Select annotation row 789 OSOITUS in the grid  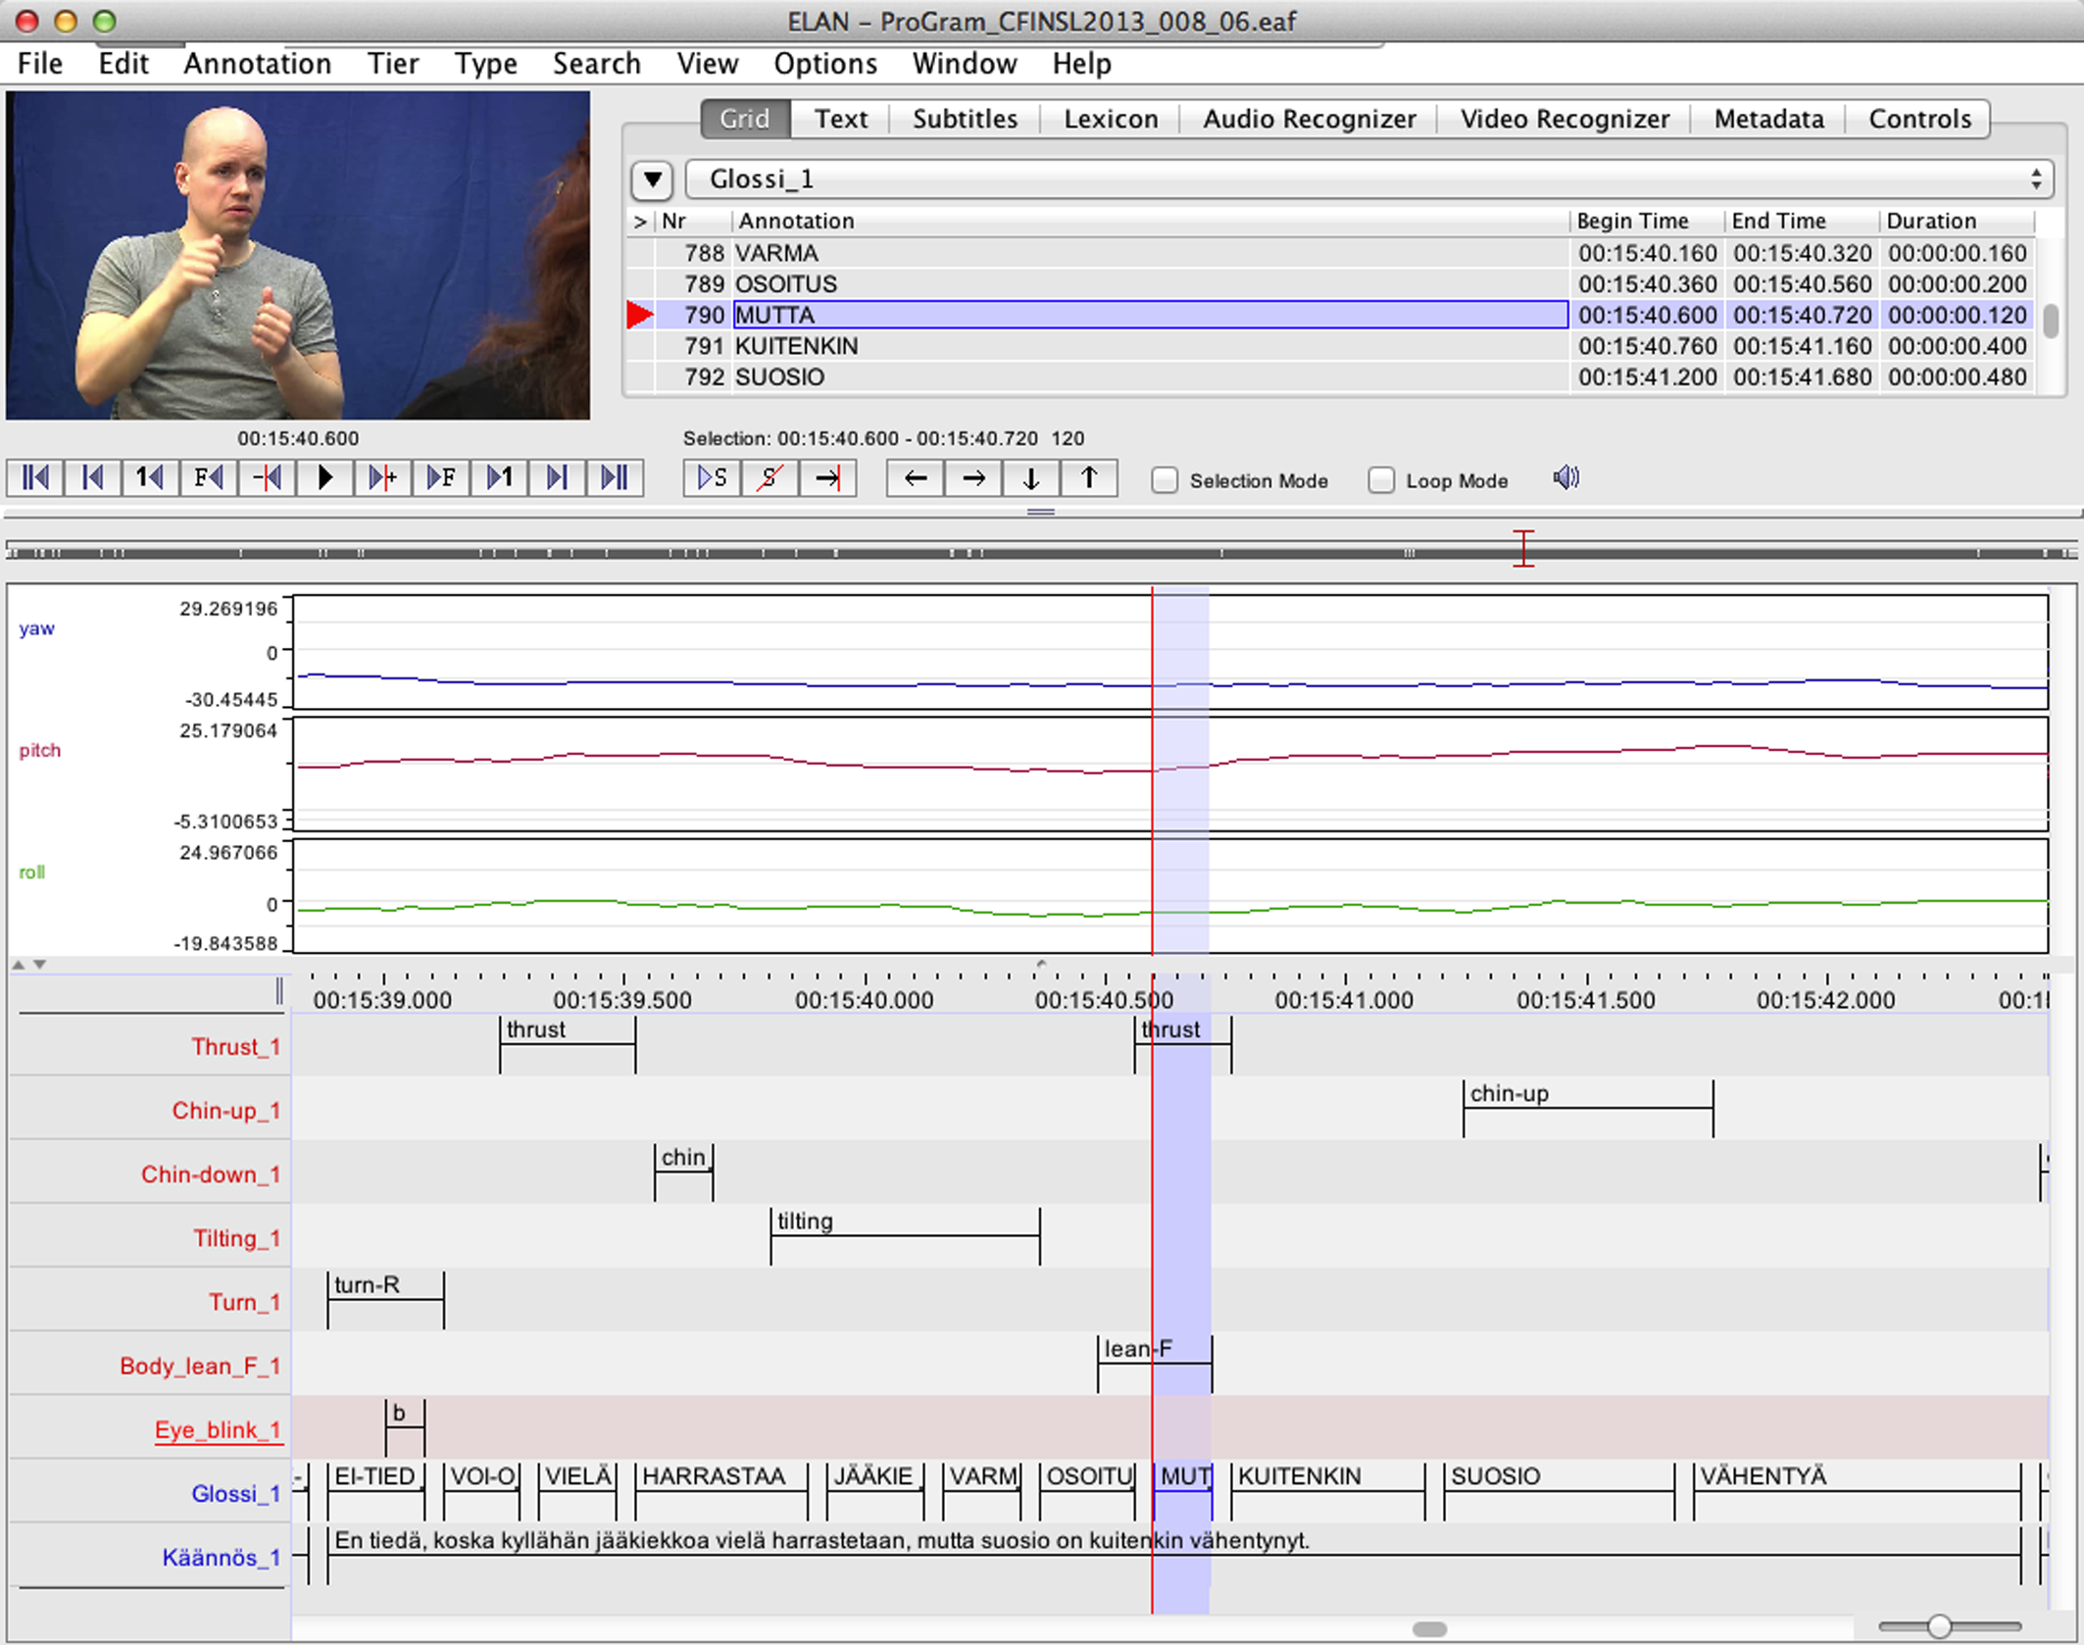pyautogui.click(x=1330, y=284)
